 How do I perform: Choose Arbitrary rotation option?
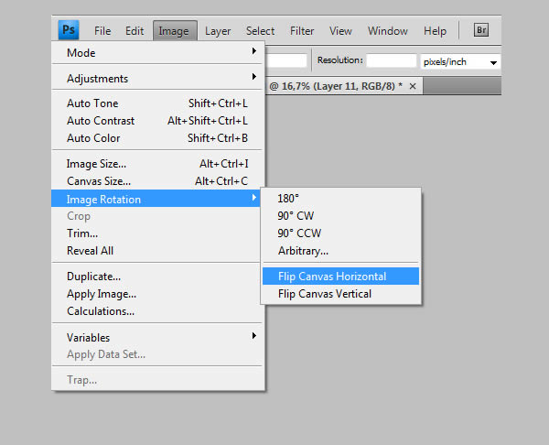coord(340,251)
